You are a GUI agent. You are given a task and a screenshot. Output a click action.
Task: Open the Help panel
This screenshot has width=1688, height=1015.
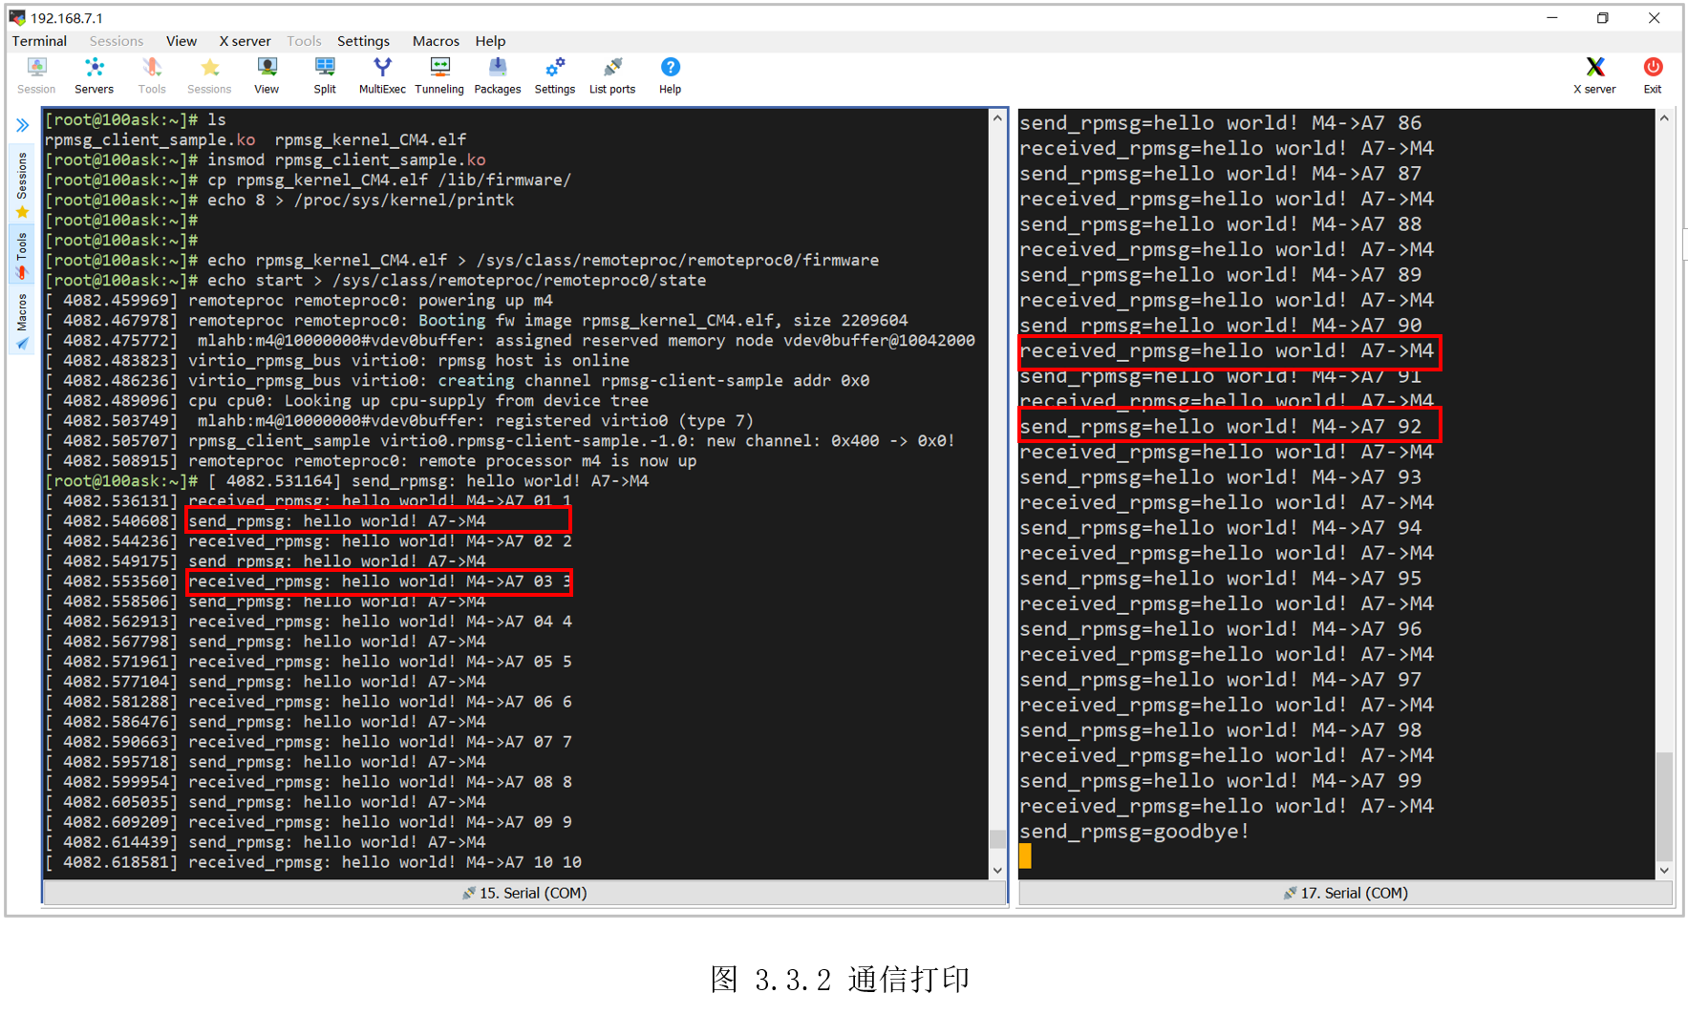pos(670,74)
